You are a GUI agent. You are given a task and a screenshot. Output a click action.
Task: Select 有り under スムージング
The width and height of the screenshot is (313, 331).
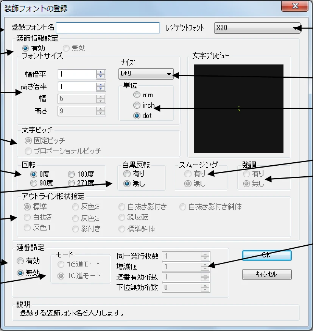point(188,174)
